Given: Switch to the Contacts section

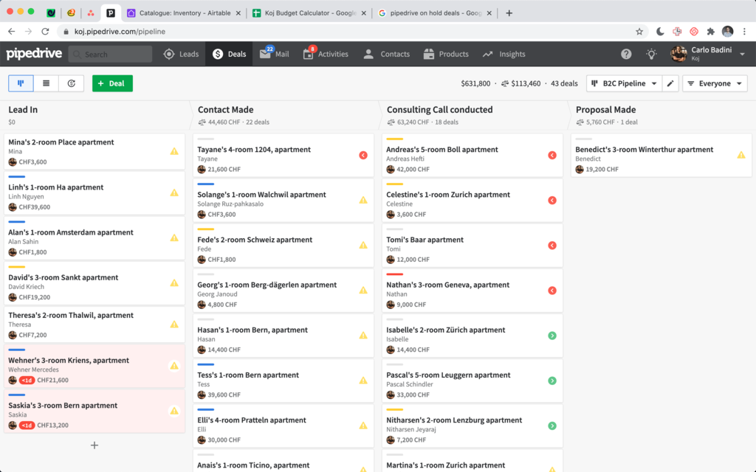Looking at the screenshot, I should tap(395, 53).
